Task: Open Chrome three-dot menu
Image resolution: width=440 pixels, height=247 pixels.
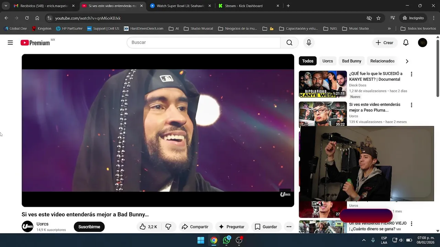Action: coord(433,18)
